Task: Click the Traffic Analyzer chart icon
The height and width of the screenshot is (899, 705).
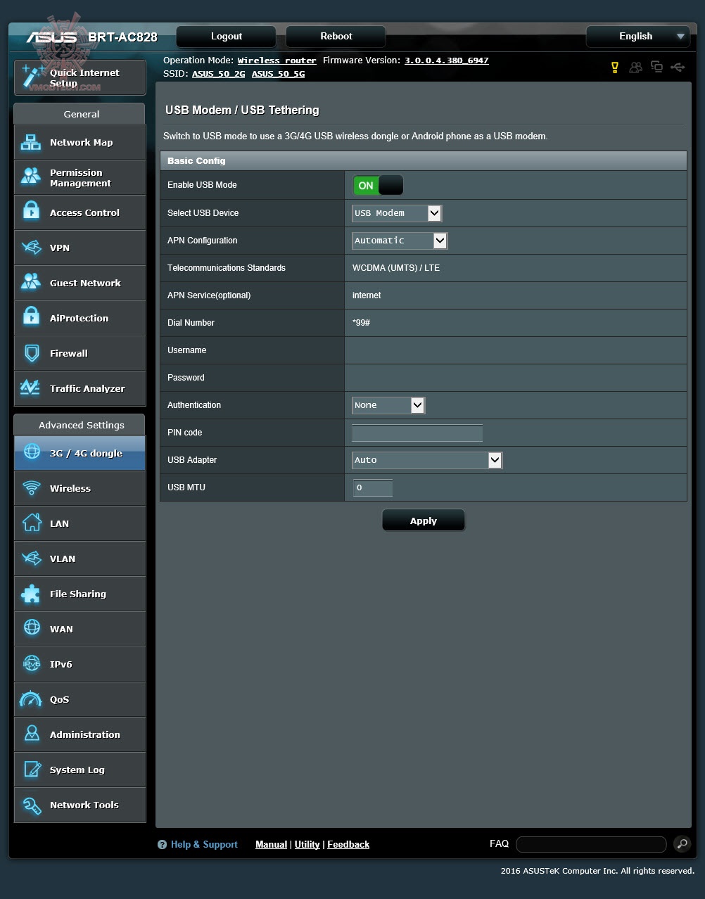Action: click(30, 388)
